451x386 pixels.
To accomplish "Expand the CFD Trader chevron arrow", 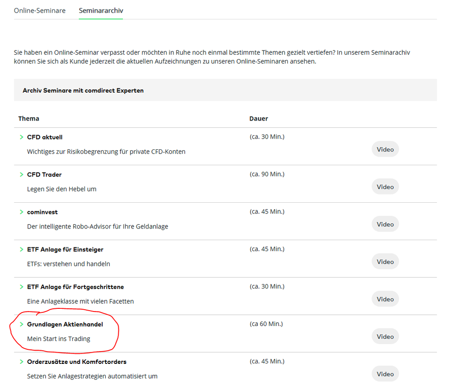I will (x=21, y=175).
